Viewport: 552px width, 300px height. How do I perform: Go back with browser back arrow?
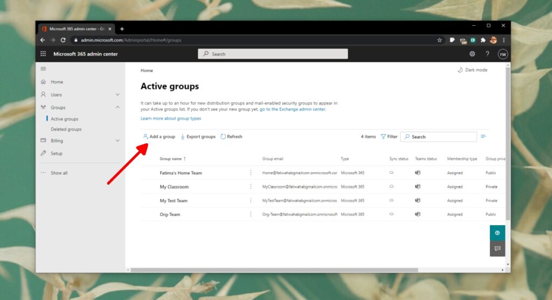[x=43, y=40]
